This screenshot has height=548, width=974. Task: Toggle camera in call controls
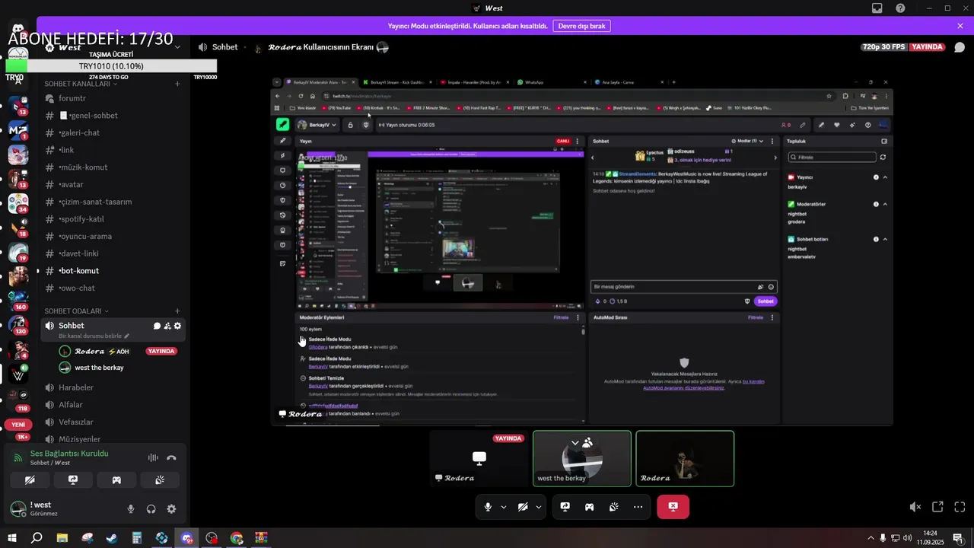(523, 507)
